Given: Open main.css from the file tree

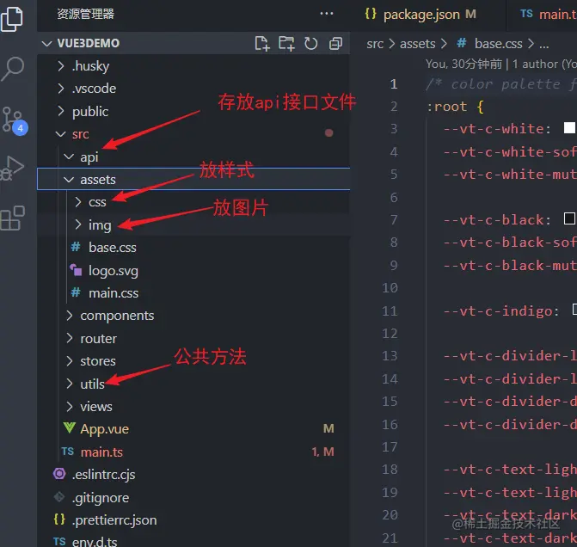Looking at the screenshot, I should click(x=114, y=293).
